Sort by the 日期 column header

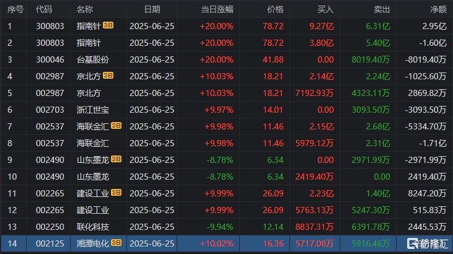click(x=152, y=9)
